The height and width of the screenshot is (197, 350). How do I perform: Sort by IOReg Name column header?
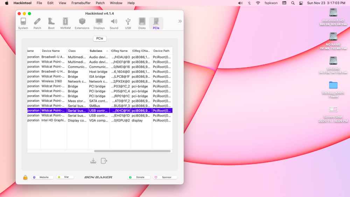point(120,51)
